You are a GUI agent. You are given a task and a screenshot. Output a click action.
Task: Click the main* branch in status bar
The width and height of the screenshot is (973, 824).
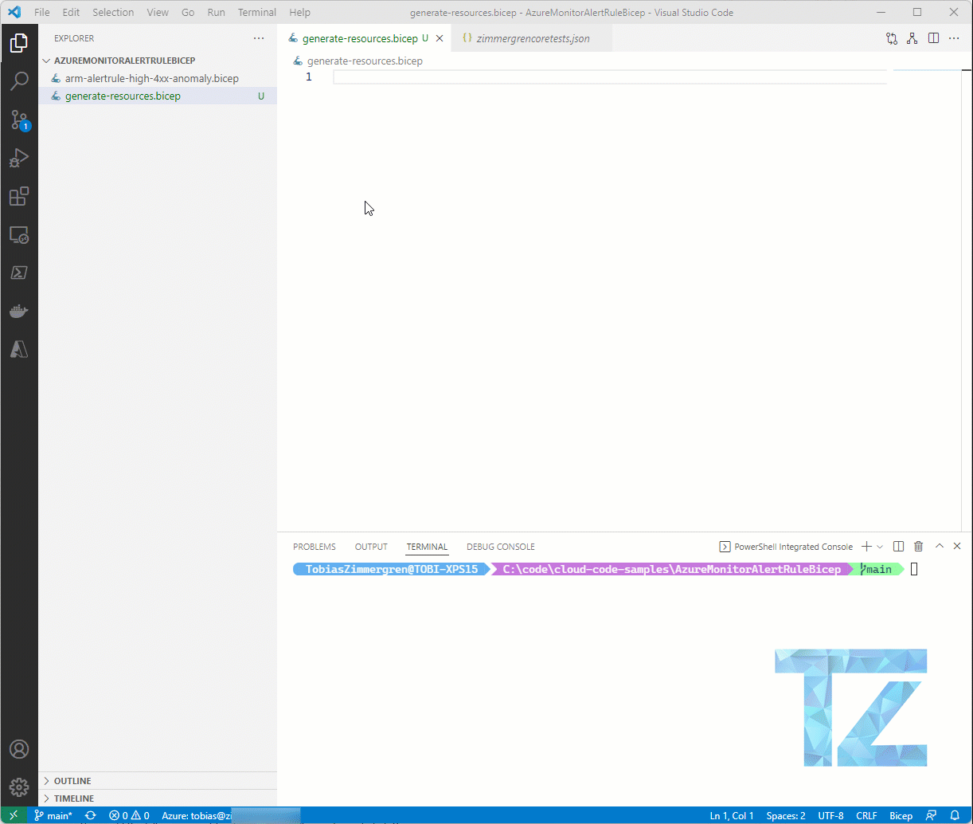point(53,815)
